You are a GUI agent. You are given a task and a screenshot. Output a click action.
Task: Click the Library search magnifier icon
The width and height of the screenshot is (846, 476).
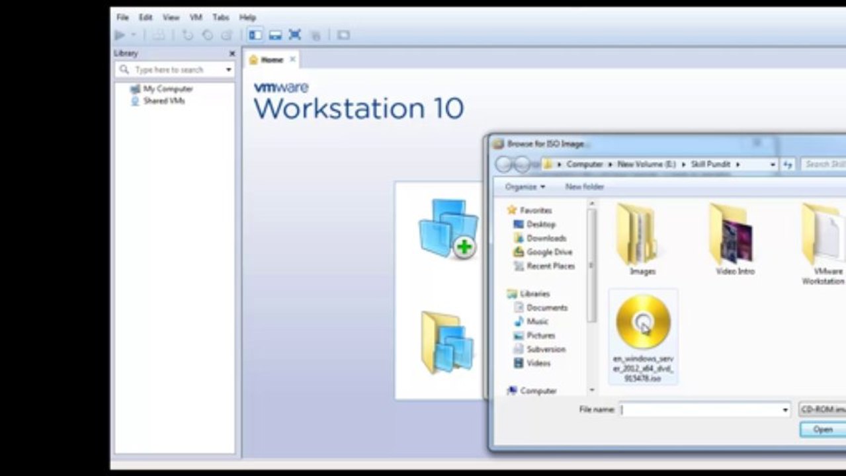124,69
